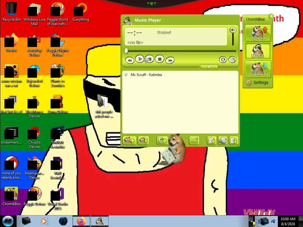303x227 pixels.
Task: Click the ChomikBox hamster taskbar button
Action: 100,221
